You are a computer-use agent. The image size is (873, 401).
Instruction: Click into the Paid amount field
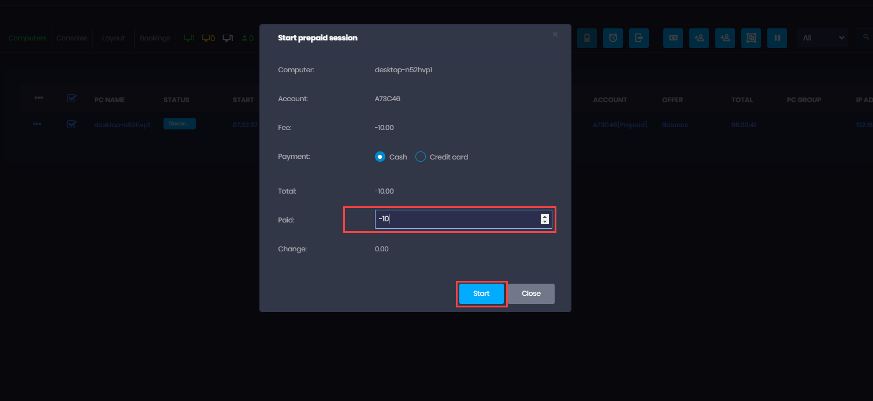coord(456,219)
